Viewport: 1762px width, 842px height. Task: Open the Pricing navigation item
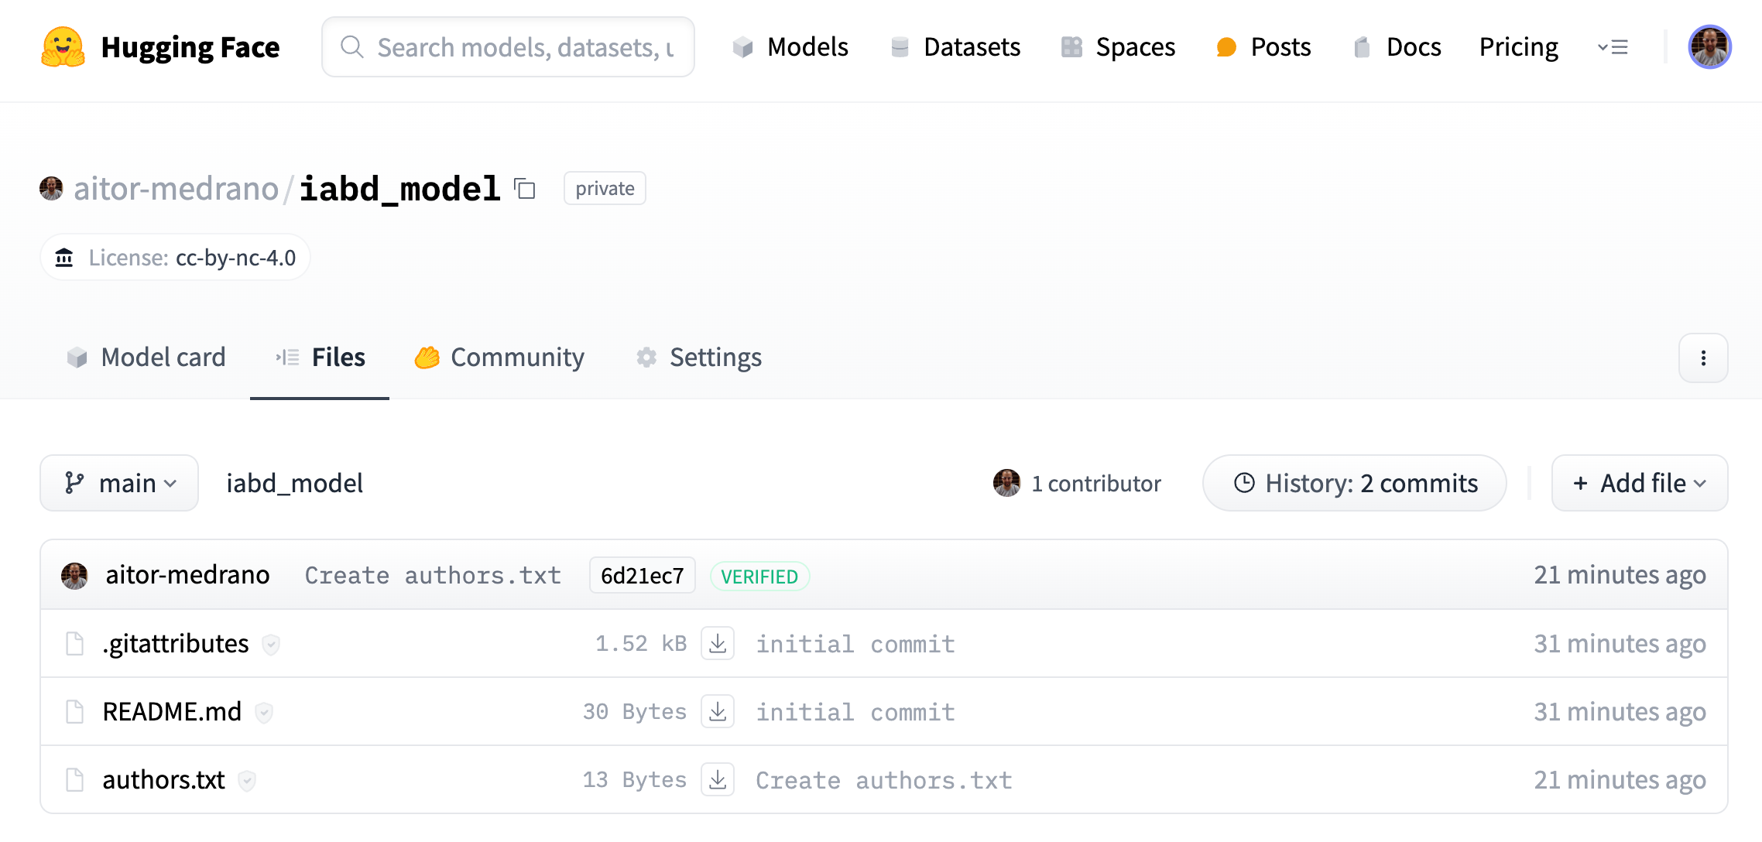pos(1518,47)
